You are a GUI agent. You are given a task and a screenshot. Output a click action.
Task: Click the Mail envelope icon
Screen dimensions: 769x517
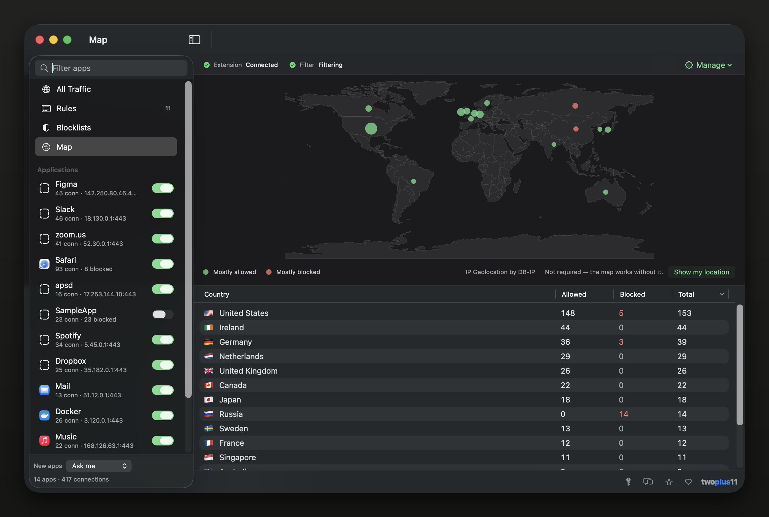tap(44, 390)
